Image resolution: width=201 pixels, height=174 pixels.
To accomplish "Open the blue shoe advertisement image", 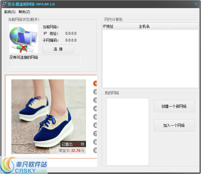I will (x=49, y=117).
